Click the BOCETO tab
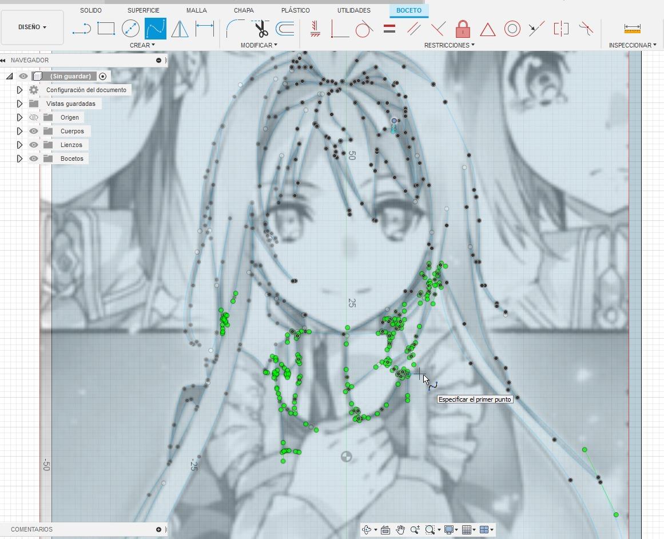 click(x=409, y=10)
